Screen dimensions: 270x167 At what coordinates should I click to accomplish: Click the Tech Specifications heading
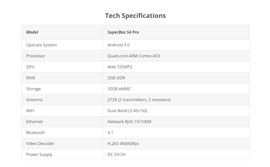[x=135, y=16]
